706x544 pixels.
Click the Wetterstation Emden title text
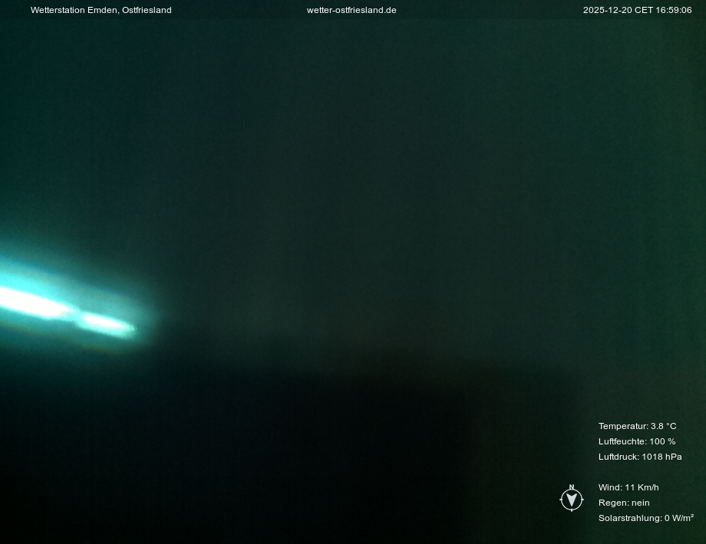pos(74,10)
